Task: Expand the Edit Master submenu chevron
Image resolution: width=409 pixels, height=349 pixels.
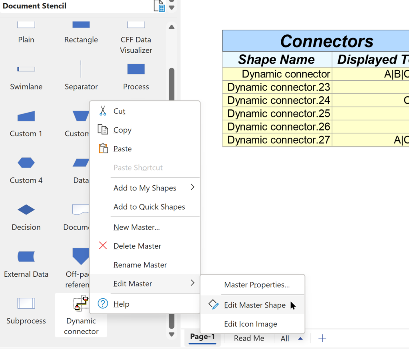Action: 192,284
